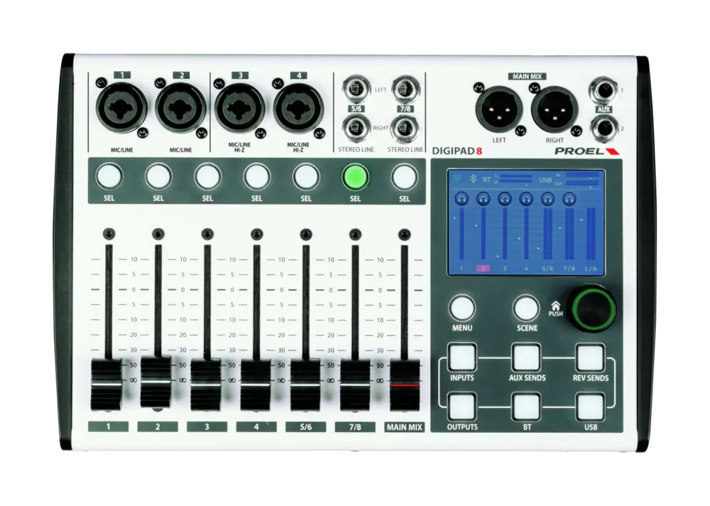710x506 pixels.
Task: Click the 7/8 channel fader cap
Action: [x=355, y=385]
